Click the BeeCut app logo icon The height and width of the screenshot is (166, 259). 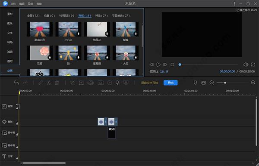click(5, 3)
